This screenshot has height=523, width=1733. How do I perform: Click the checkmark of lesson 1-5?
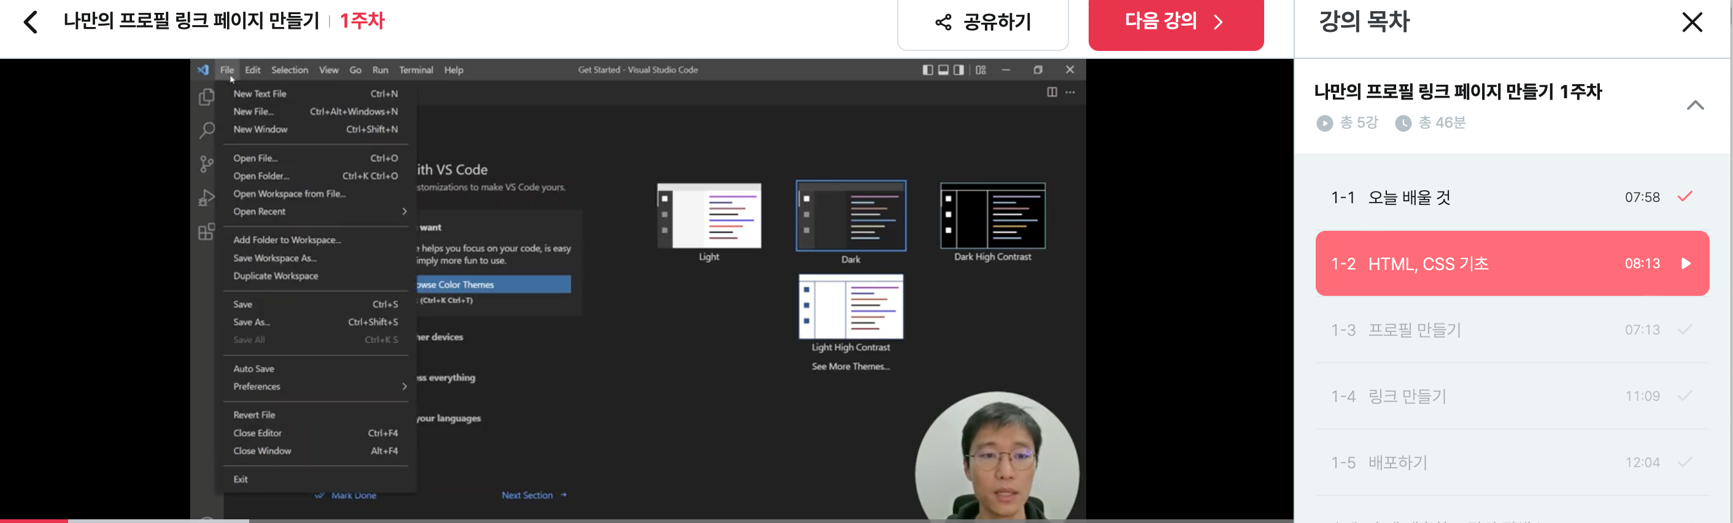1685,462
